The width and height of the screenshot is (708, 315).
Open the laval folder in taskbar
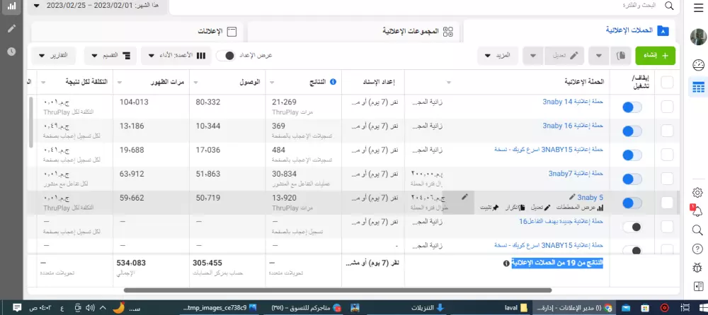pyautogui.click(x=516, y=308)
